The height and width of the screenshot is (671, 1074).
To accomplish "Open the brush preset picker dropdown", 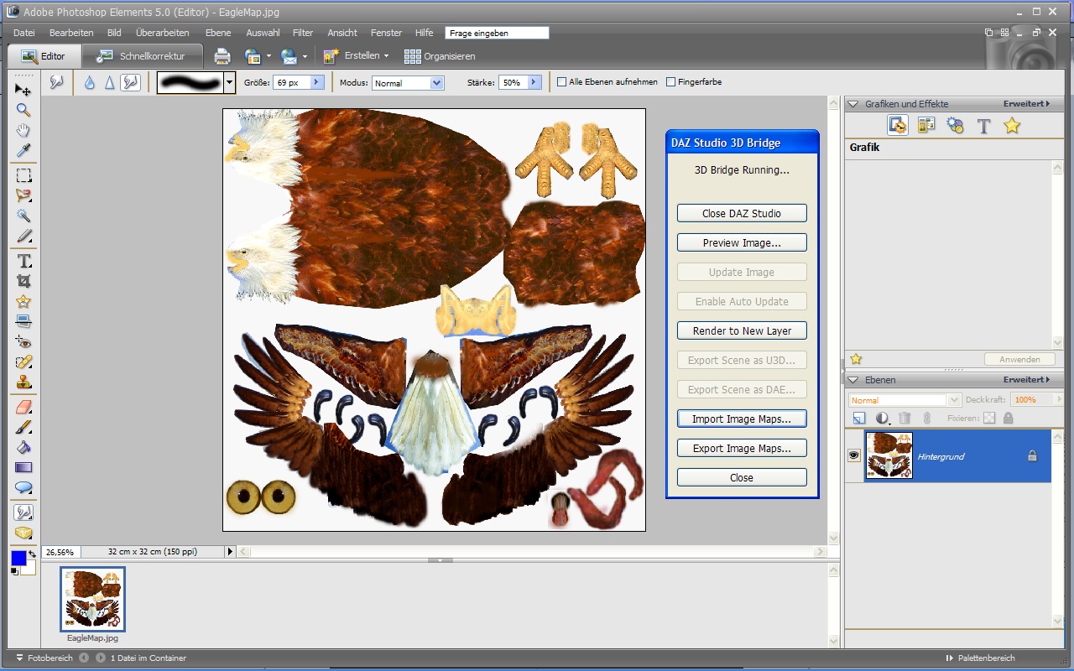I will [x=229, y=82].
